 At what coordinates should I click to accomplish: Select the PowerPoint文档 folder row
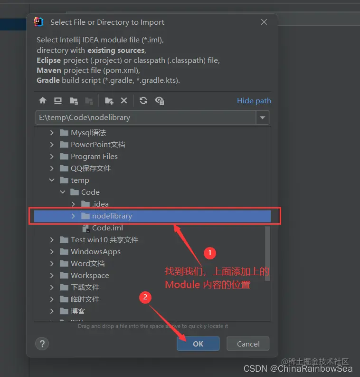[x=152, y=145]
